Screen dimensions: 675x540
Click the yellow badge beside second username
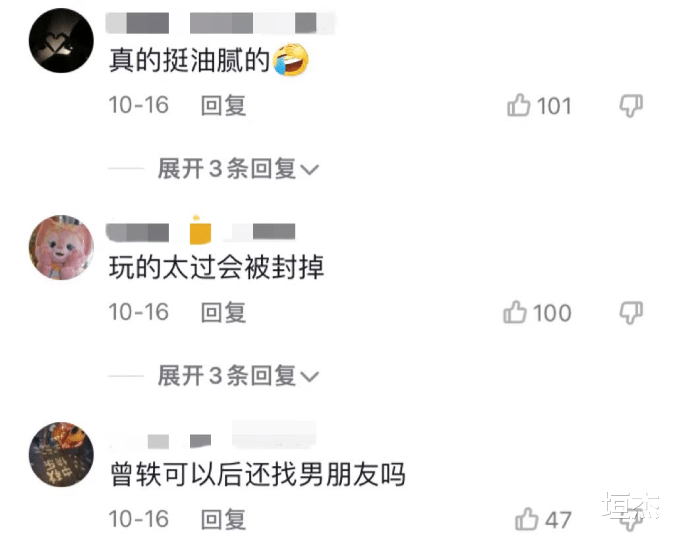(200, 230)
